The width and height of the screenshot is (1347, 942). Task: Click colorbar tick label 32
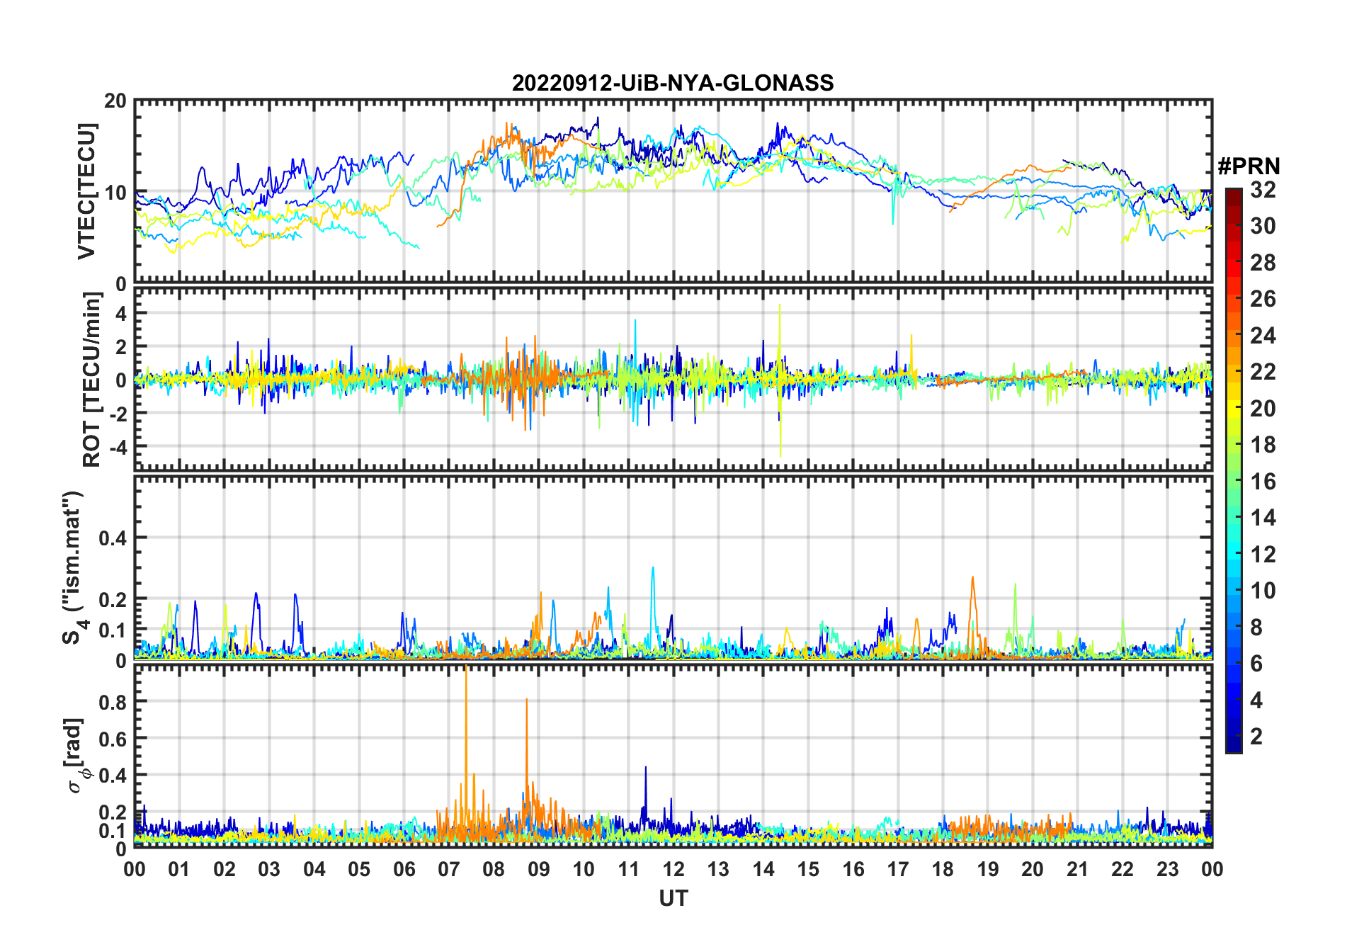pyautogui.click(x=1263, y=189)
